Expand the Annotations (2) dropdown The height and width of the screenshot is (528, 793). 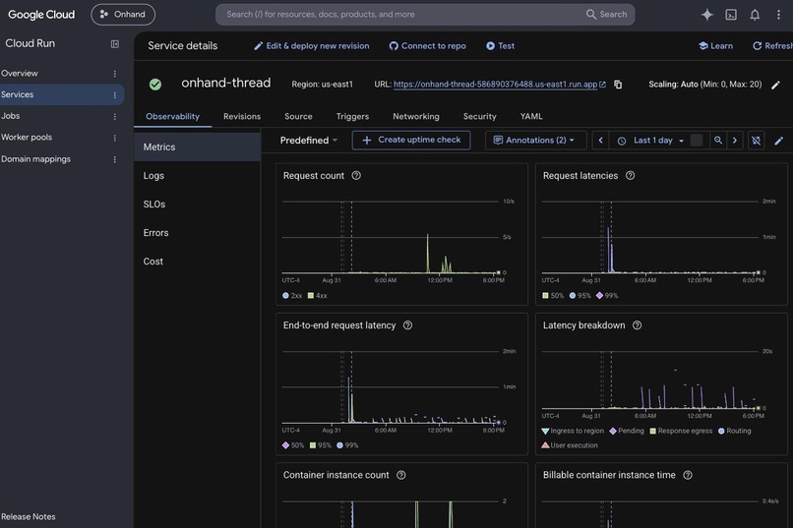(x=535, y=141)
